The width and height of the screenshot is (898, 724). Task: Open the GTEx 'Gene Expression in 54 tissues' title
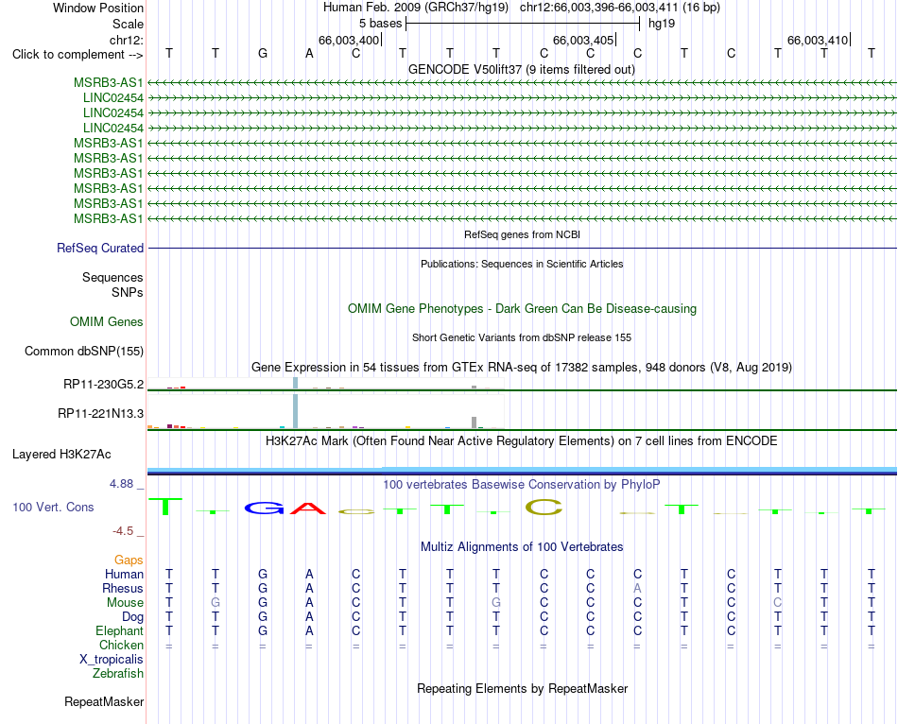(x=522, y=367)
